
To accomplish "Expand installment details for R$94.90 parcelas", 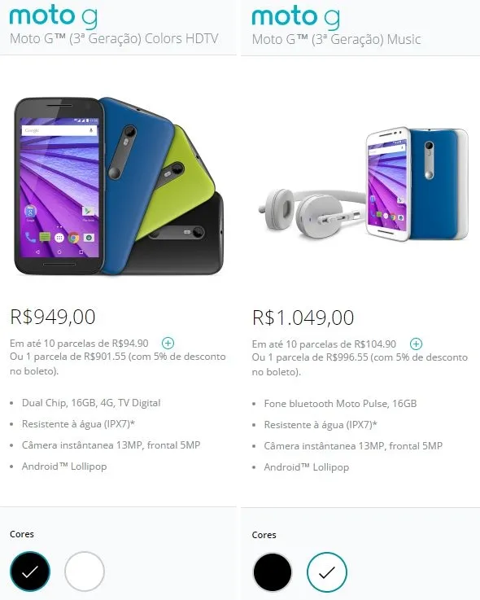I will pos(168,343).
